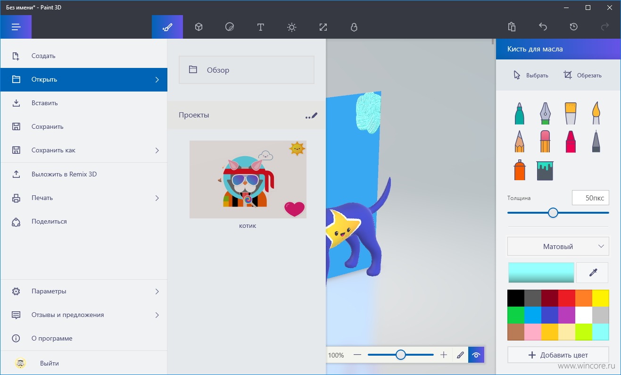Select the Calligraphy pen brush
Image resolution: width=621 pixels, height=375 pixels.
pyautogui.click(x=545, y=114)
